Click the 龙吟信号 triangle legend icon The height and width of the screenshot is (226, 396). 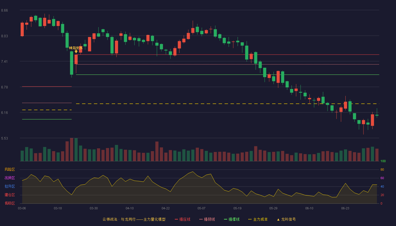click(278, 220)
